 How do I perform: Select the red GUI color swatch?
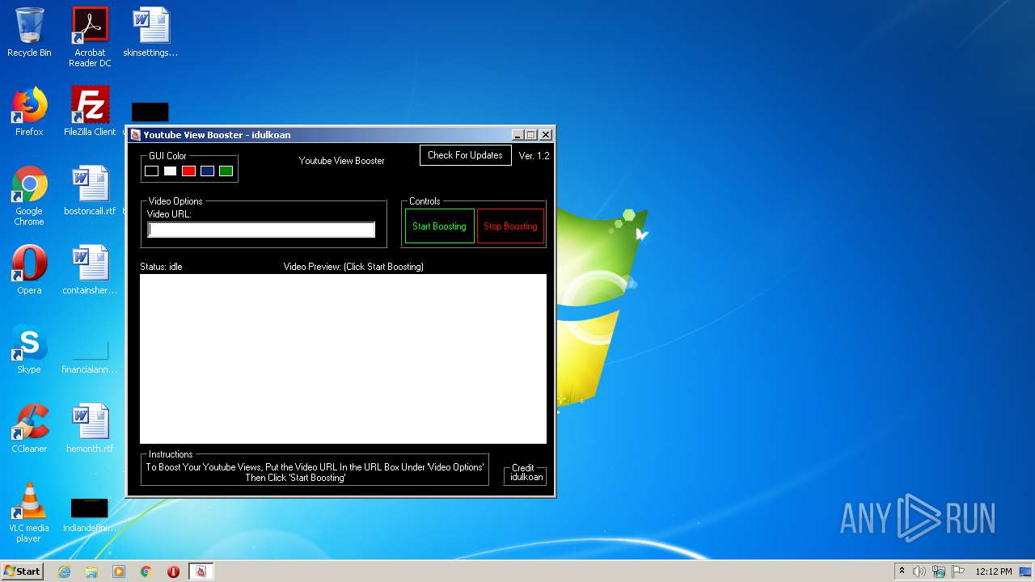click(x=188, y=171)
